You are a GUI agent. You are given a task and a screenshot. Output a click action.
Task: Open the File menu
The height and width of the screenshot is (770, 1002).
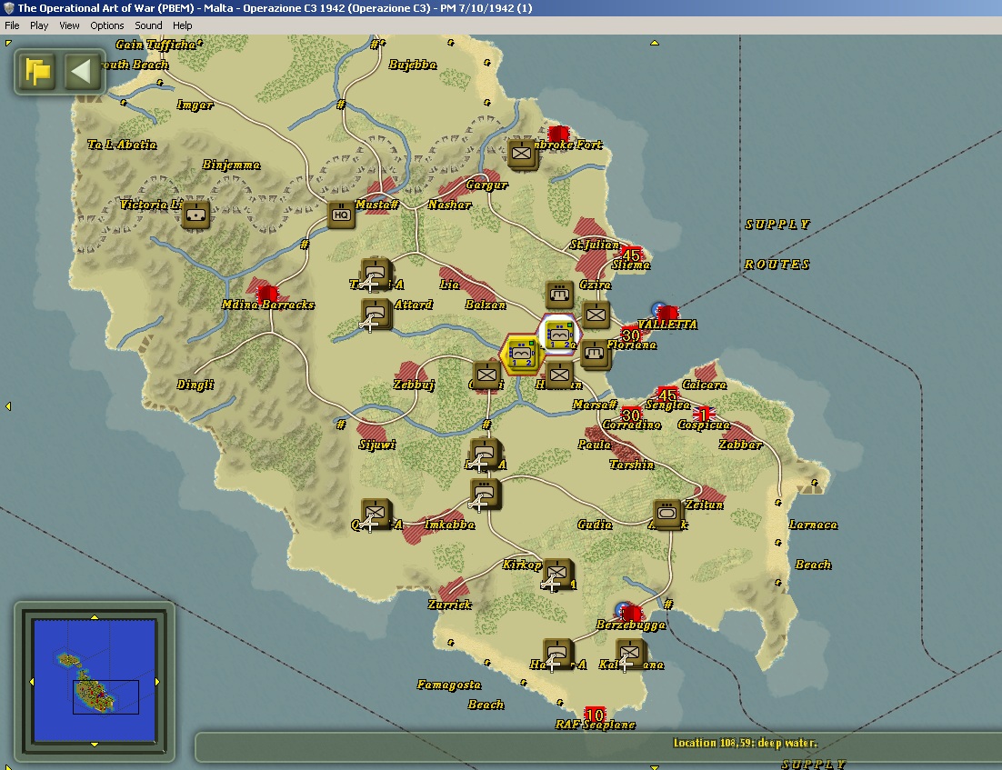point(12,25)
